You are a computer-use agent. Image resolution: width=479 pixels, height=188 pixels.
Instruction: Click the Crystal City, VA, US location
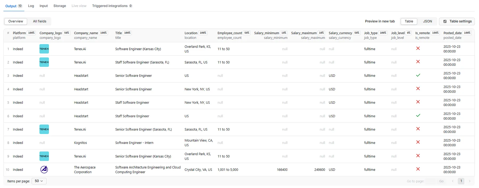198,170
